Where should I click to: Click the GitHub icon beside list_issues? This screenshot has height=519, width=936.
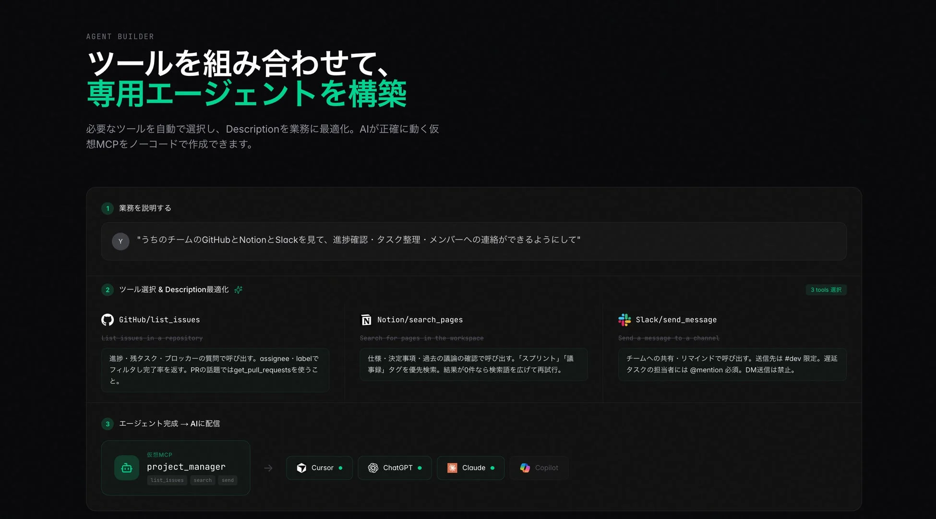(x=108, y=319)
